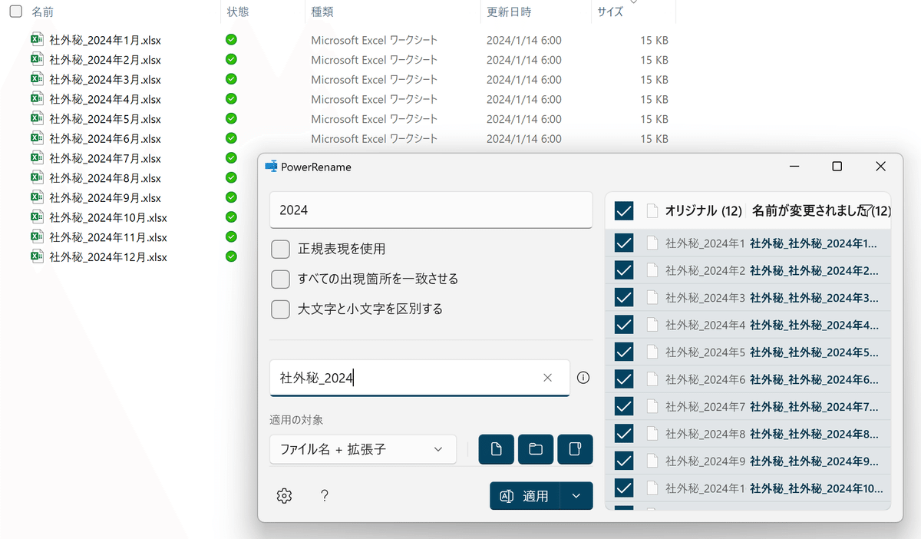Minimize the PowerRename window
Viewport: 921px width, 539px height.
pyautogui.click(x=794, y=167)
